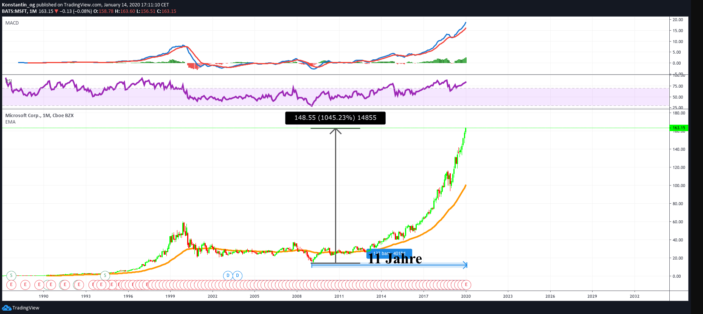Click the Microsoft Corp., 1M, Cboe BZX title
Image resolution: width=703 pixels, height=314 pixels.
pos(39,116)
